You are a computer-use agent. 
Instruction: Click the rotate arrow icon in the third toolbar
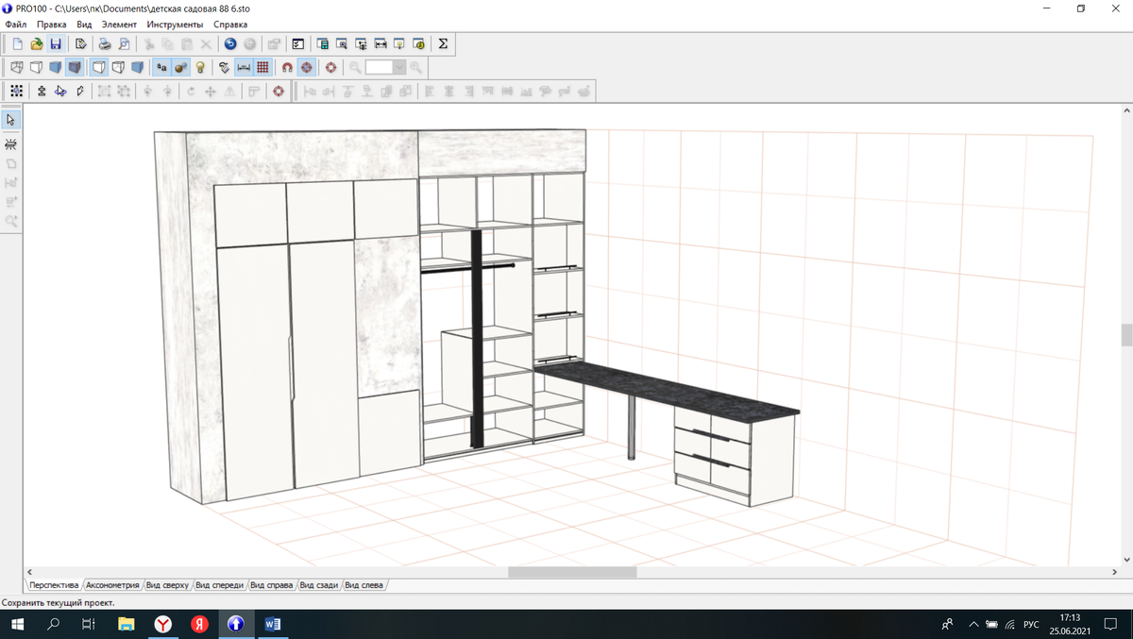pos(192,92)
